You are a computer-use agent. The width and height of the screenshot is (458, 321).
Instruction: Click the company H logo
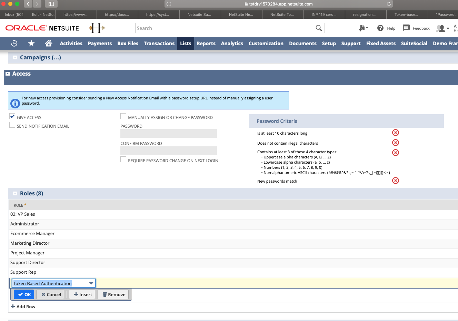pos(97,28)
